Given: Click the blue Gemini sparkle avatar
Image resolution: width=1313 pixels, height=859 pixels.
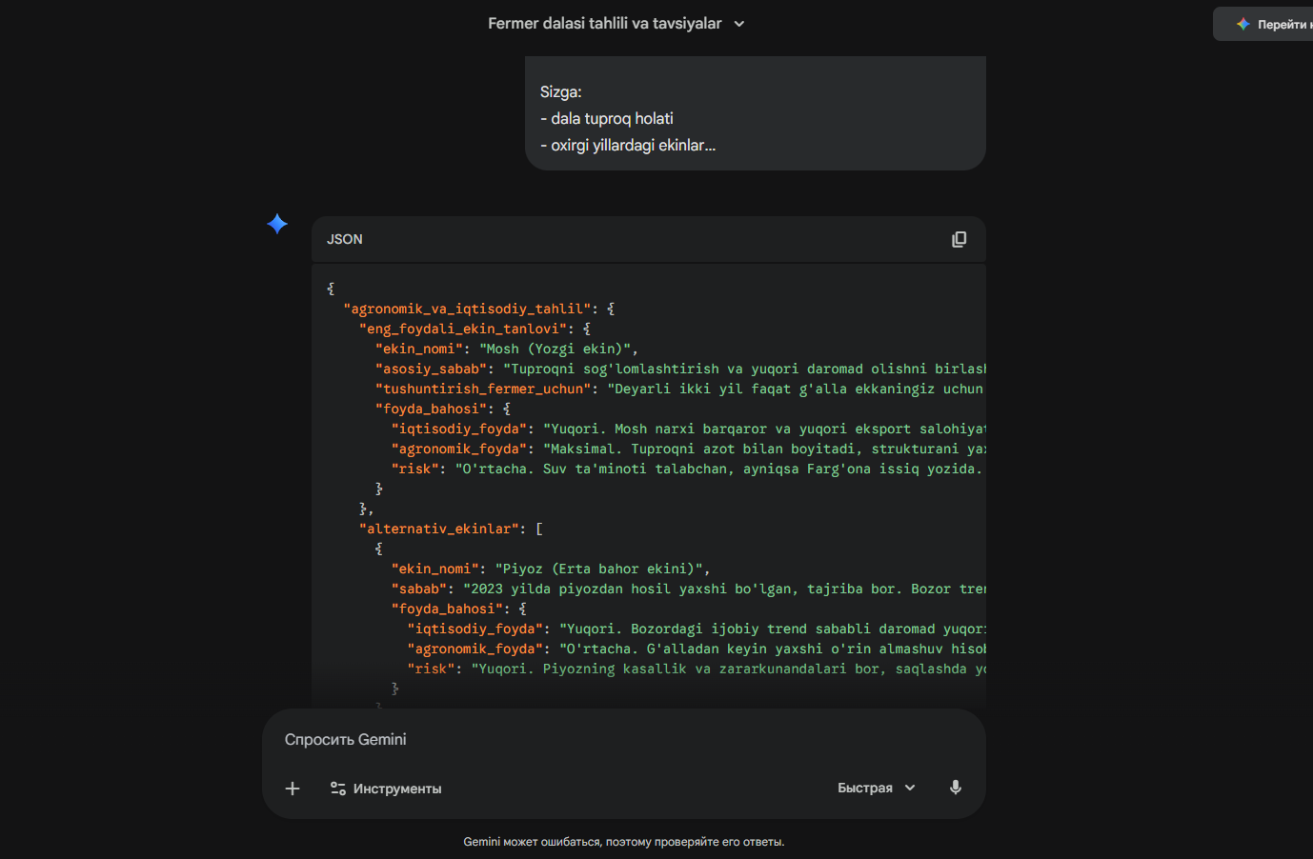Looking at the screenshot, I should (x=277, y=224).
